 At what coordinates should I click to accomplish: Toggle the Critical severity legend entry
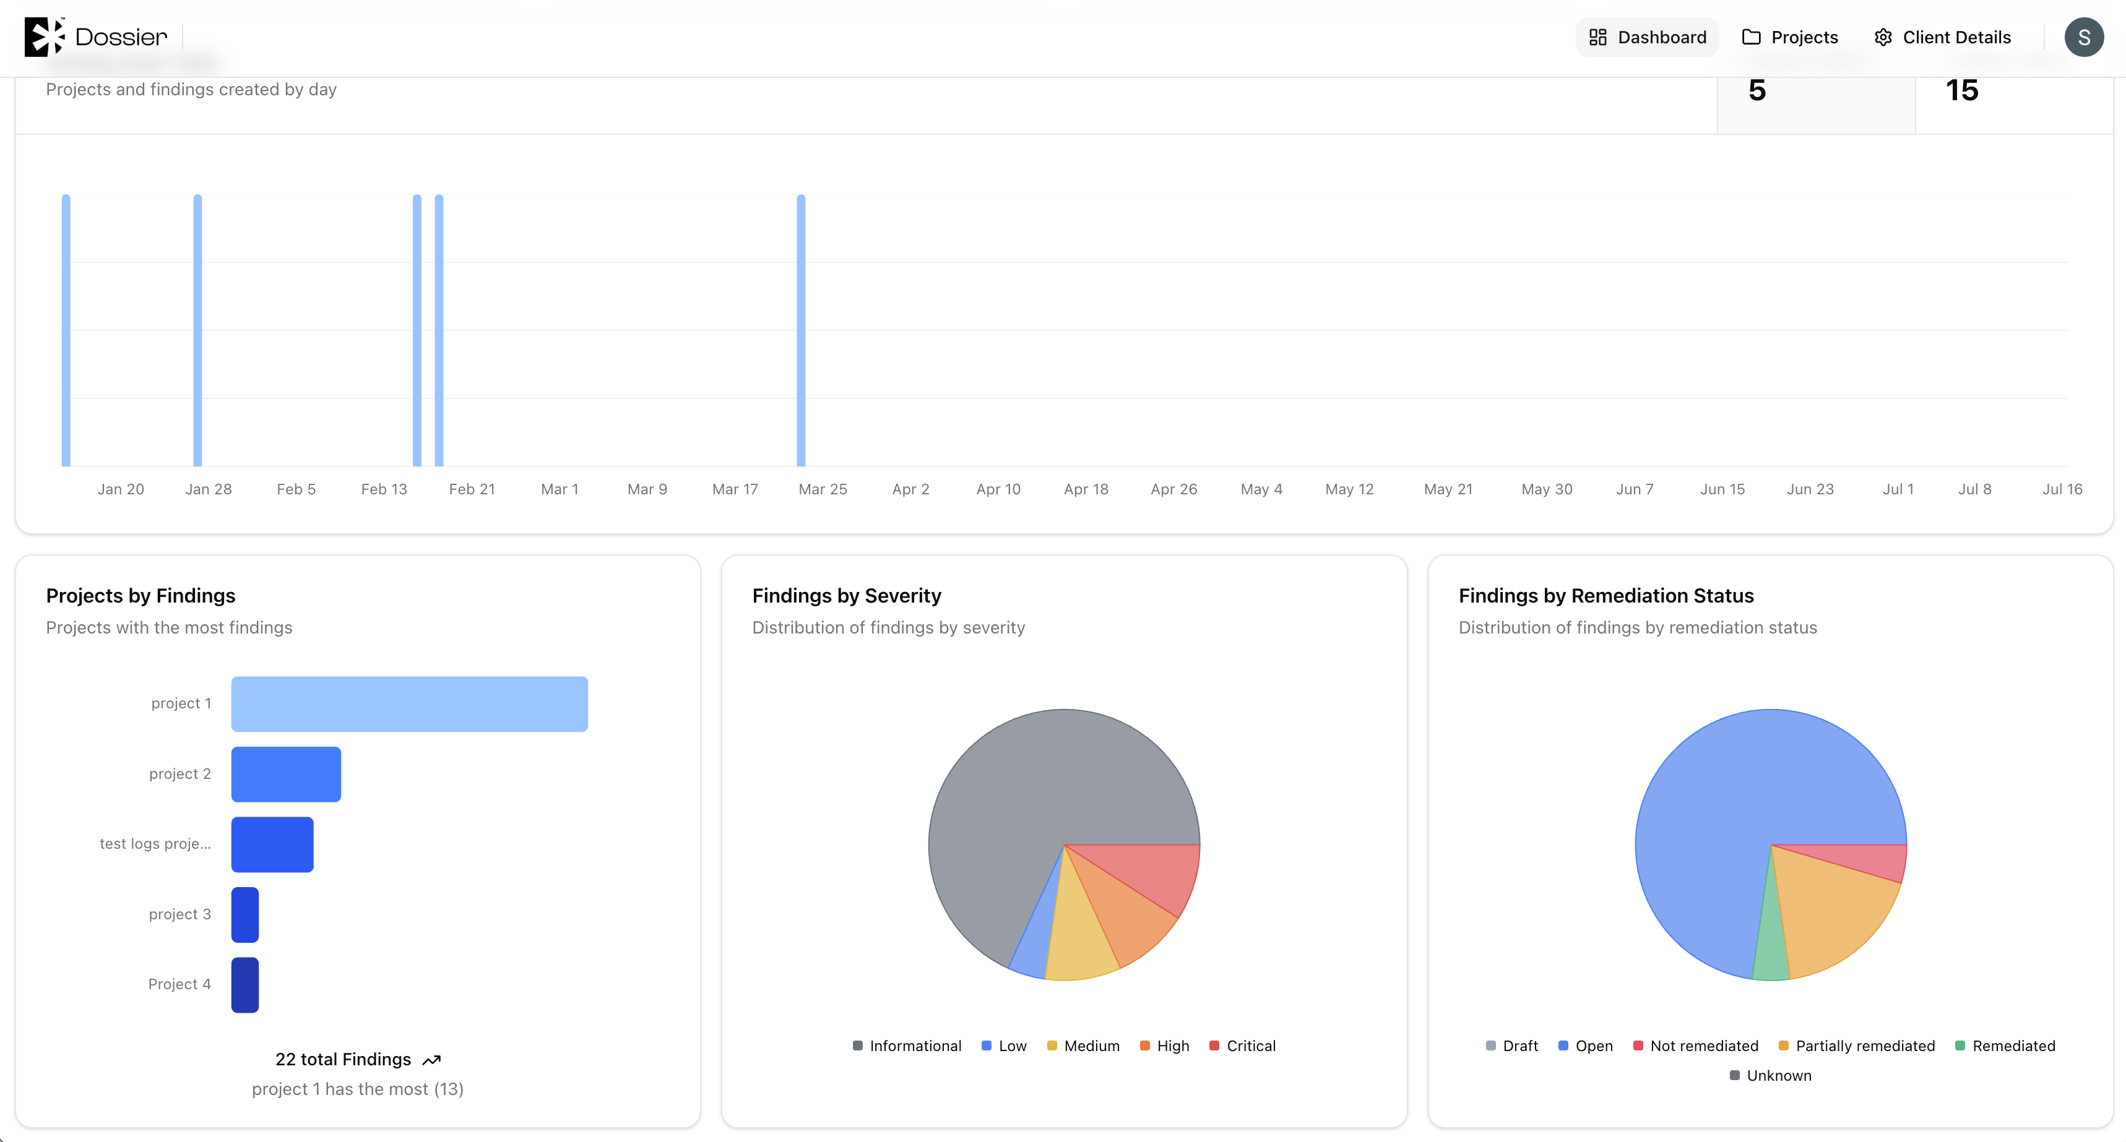pyautogui.click(x=1242, y=1045)
